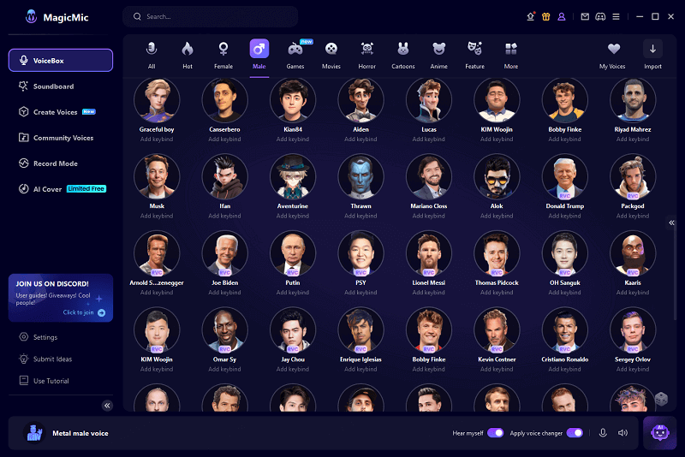Open the user account icon
685x457 pixels.
click(x=562, y=16)
